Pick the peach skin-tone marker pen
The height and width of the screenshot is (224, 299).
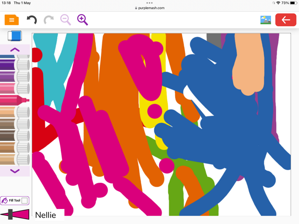[15, 112]
